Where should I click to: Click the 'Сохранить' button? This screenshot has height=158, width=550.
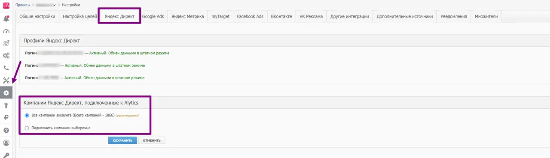(x=122, y=140)
